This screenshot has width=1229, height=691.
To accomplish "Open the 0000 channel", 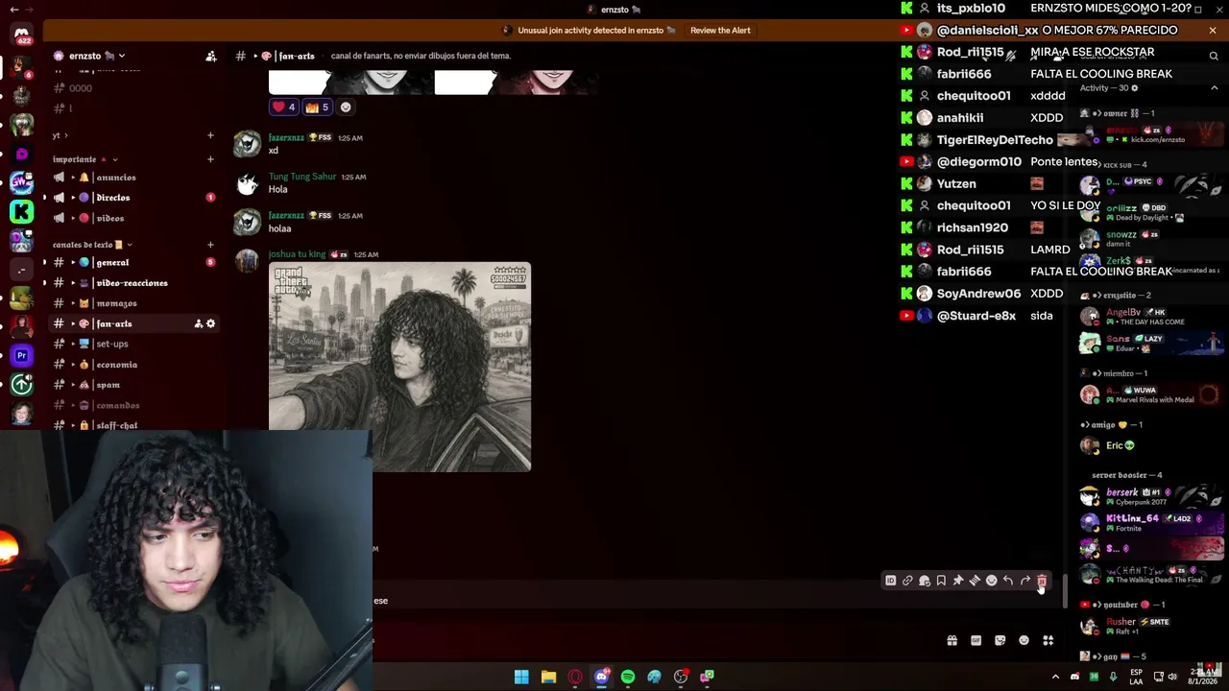I will click(133, 88).
